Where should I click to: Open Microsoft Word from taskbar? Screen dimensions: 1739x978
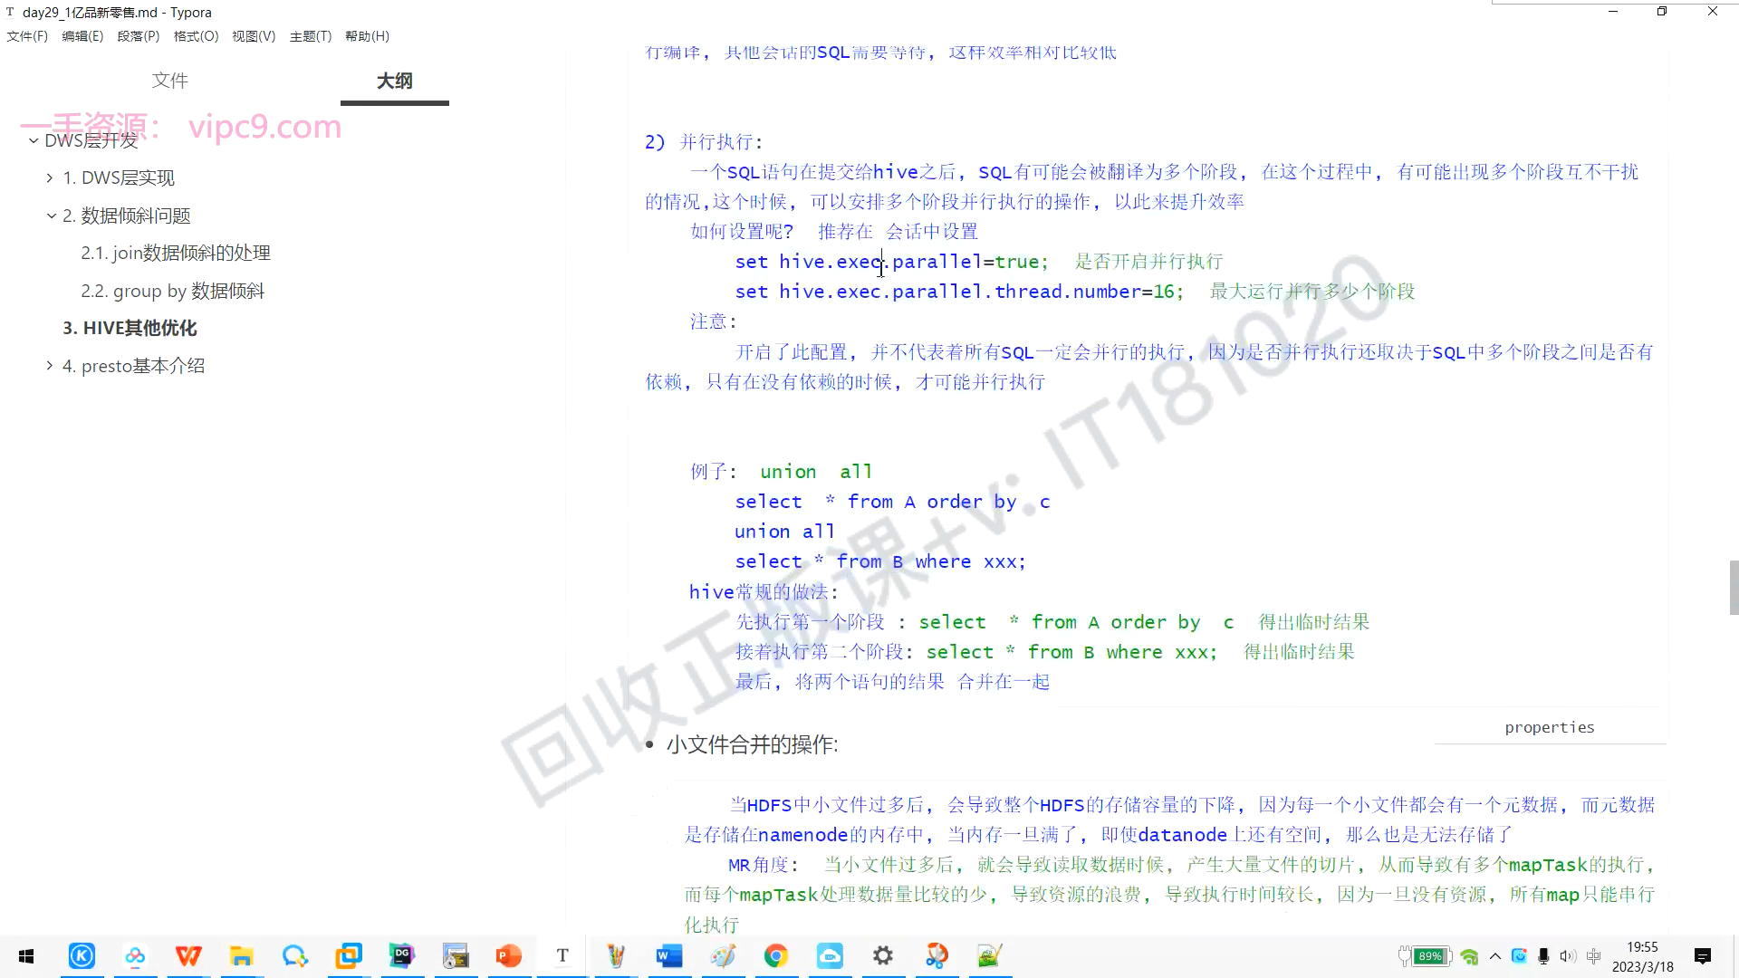click(x=669, y=955)
